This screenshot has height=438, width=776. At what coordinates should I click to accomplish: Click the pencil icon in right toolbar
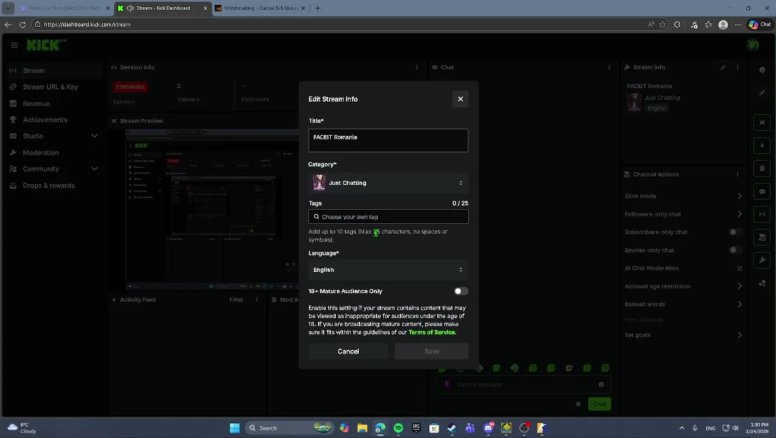(762, 93)
